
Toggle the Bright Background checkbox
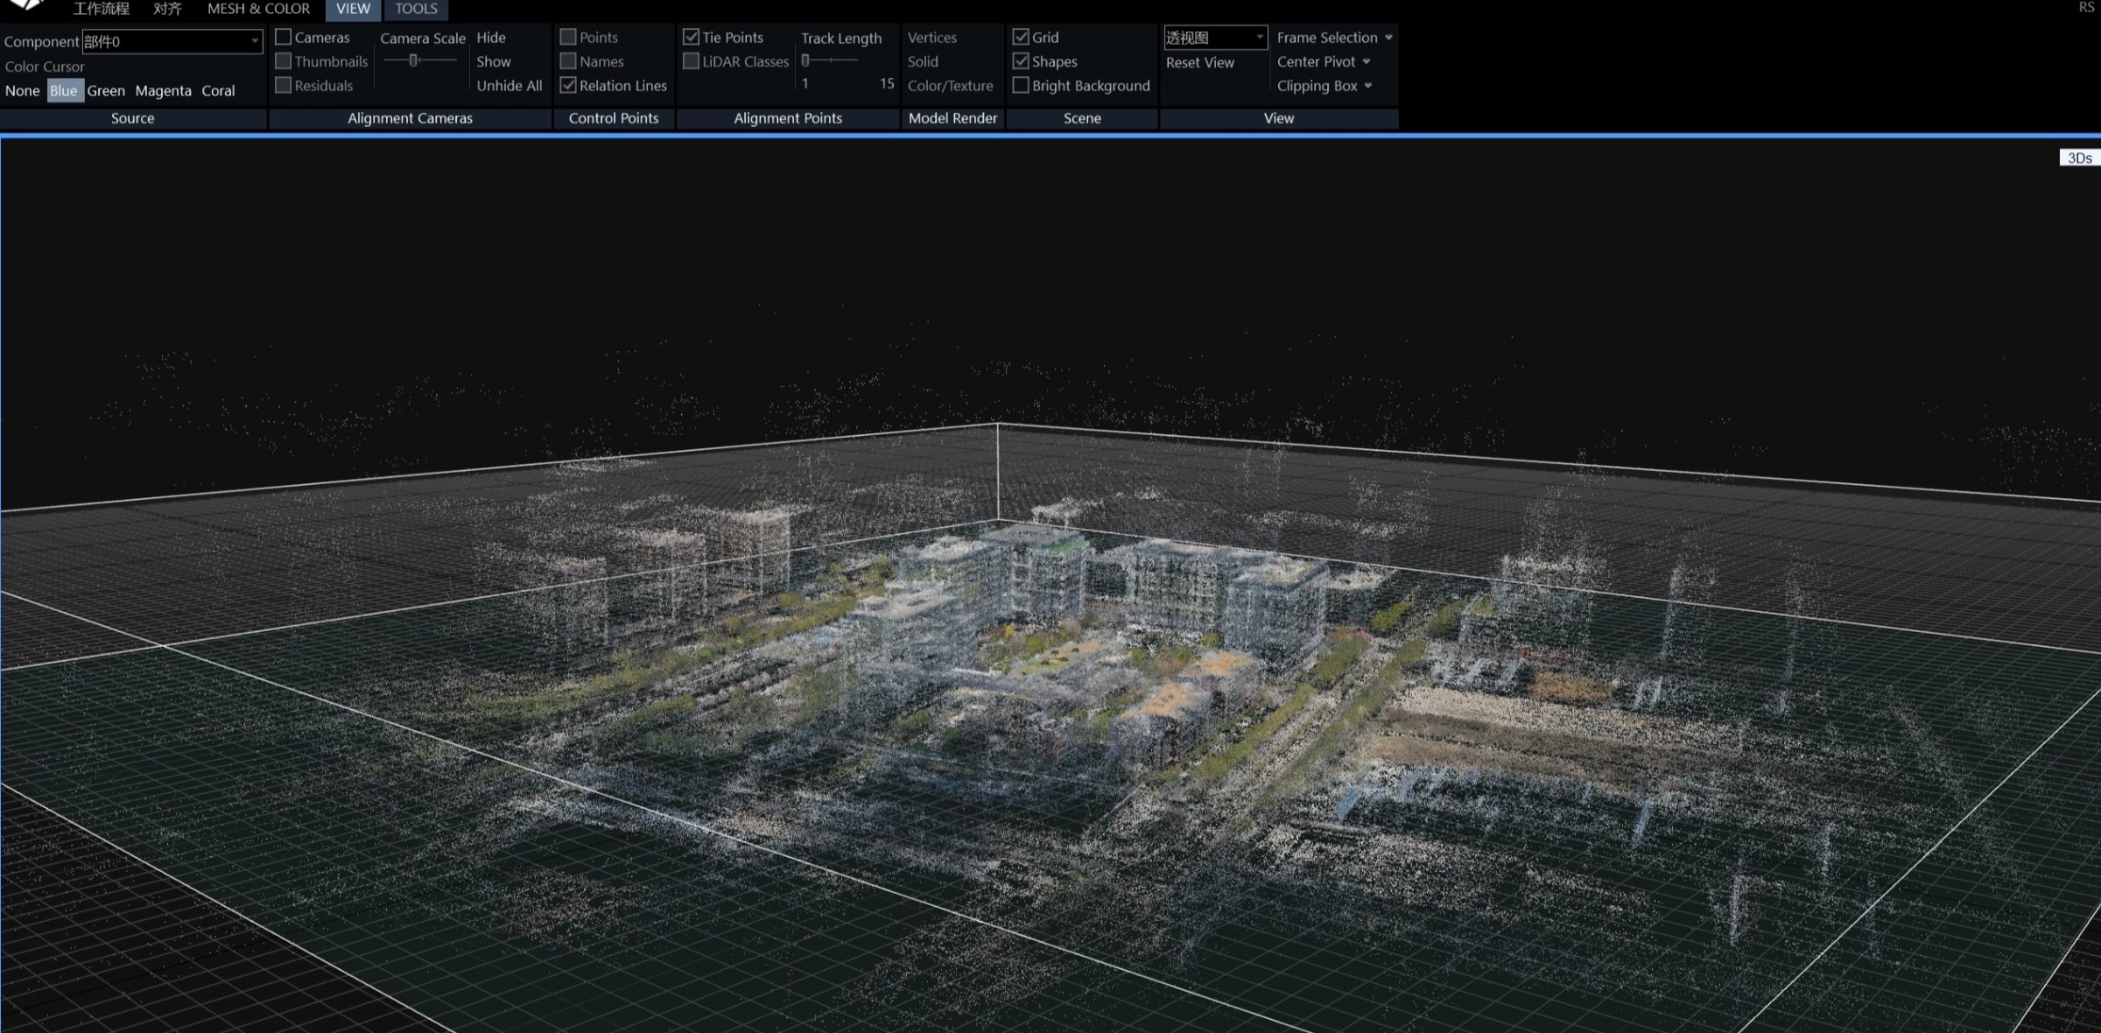click(x=1021, y=86)
